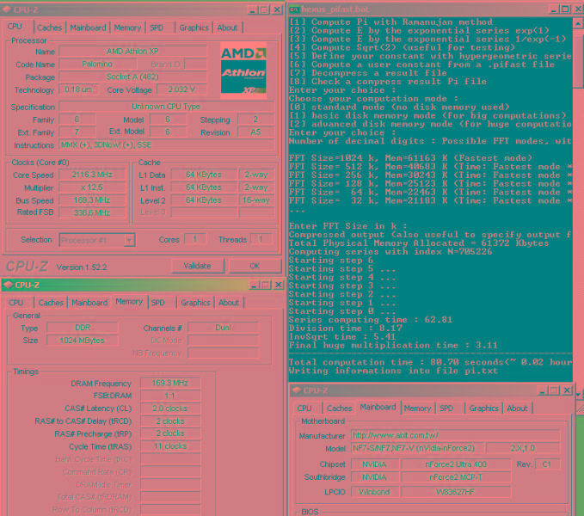Select the Caches tab in the Memory CPU-Z window

(51, 303)
